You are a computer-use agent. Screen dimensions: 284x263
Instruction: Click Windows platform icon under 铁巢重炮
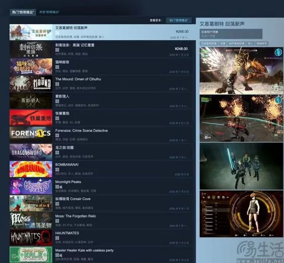[x=57, y=118]
